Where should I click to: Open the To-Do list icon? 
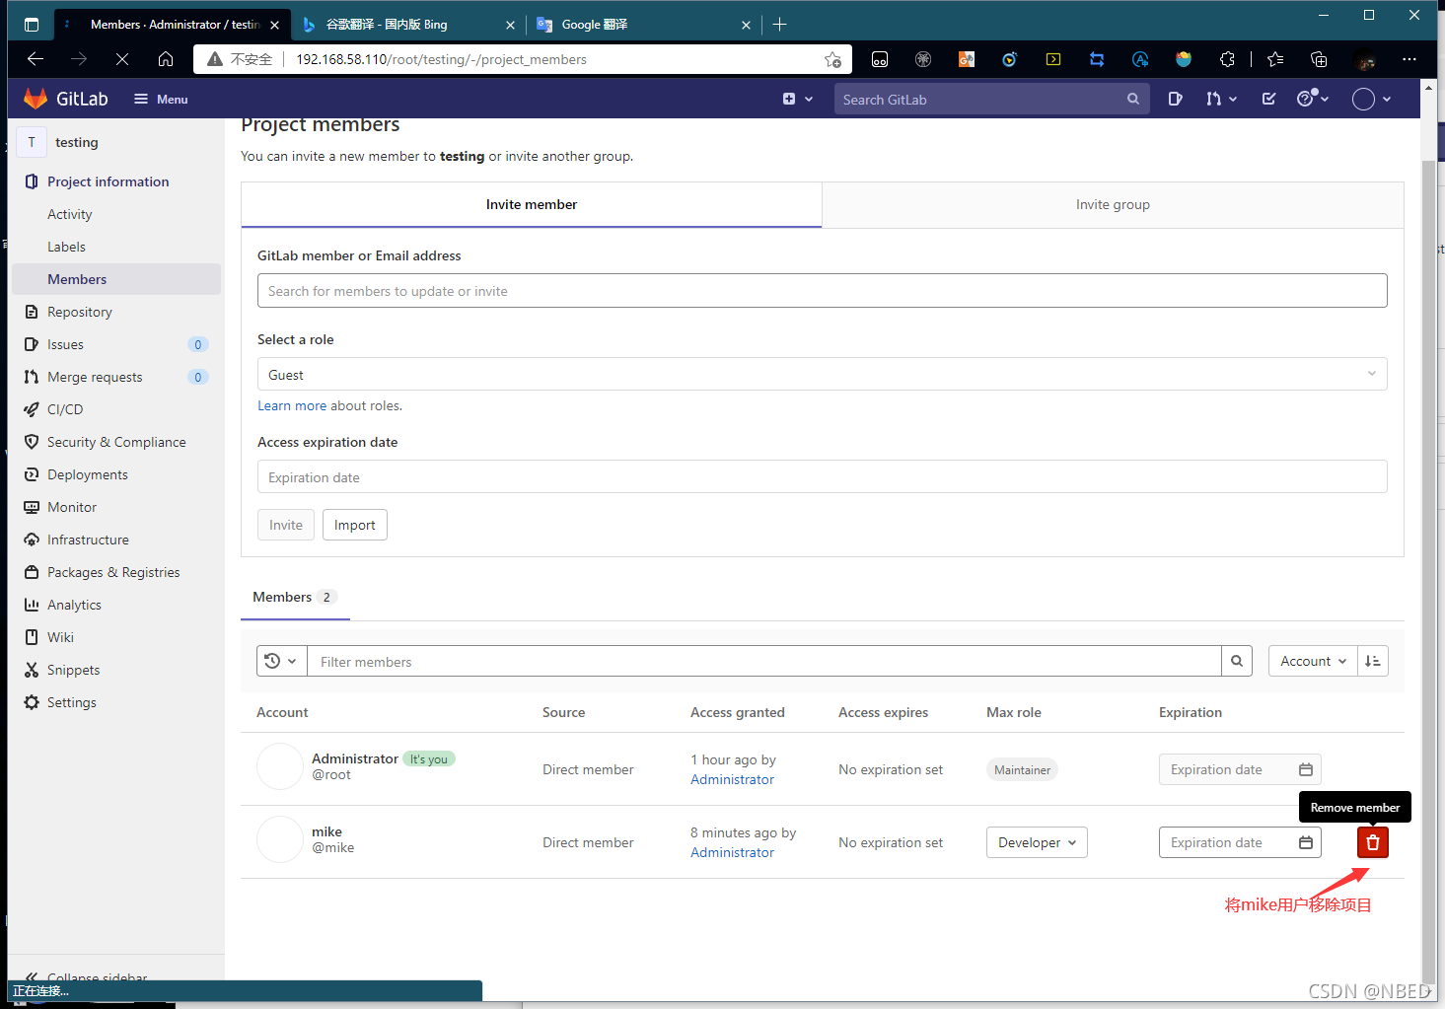pyautogui.click(x=1268, y=99)
